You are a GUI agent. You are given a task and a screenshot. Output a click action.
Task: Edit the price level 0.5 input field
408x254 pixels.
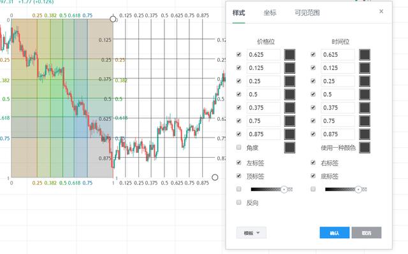[263, 94]
